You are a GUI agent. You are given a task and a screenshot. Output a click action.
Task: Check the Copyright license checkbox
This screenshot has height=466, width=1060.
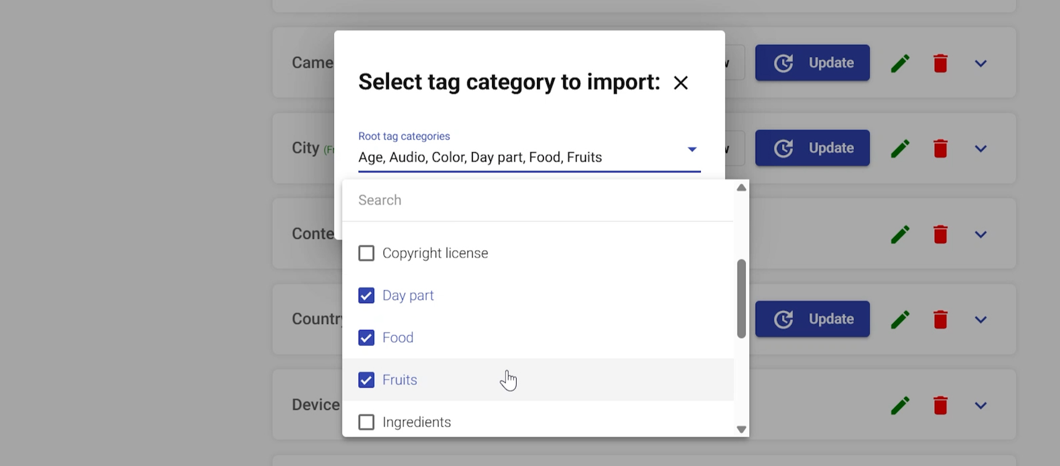click(x=366, y=253)
